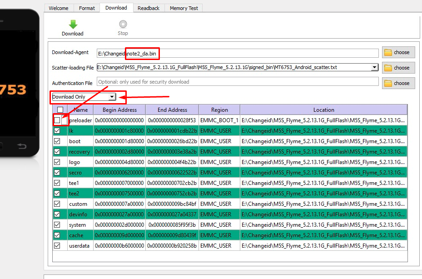Click folder icon to choose Download-Agent file
The image size is (422, 279).
click(388, 53)
